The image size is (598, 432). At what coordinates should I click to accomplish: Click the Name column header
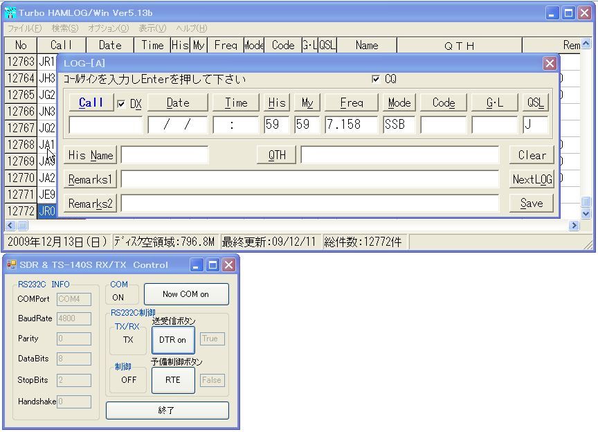pyautogui.click(x=367, y=46)
